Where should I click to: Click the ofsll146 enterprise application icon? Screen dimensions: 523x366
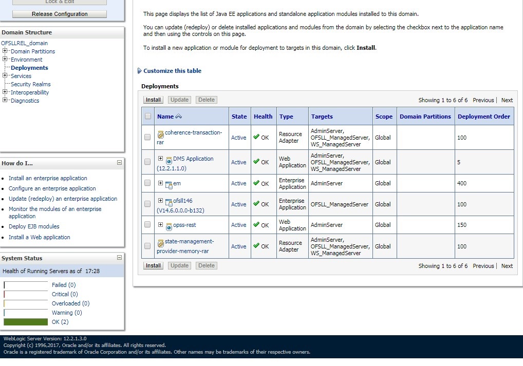tap(169, 202)
